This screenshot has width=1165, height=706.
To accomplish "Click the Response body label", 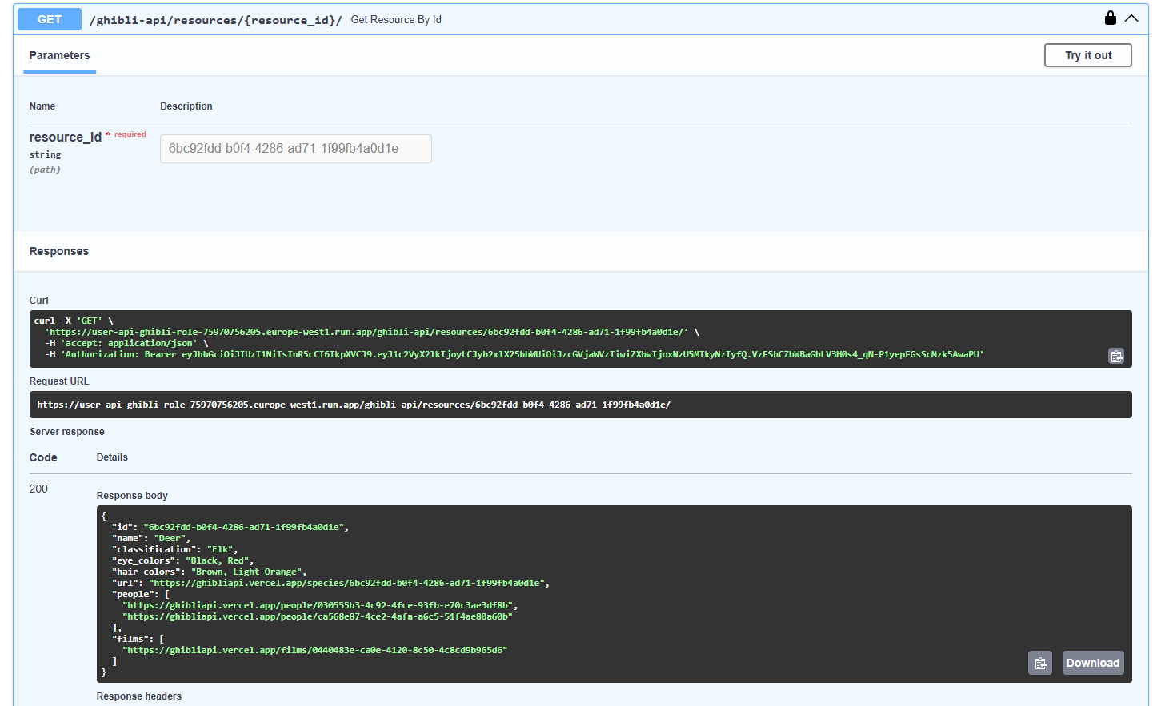I will point(132,496).
